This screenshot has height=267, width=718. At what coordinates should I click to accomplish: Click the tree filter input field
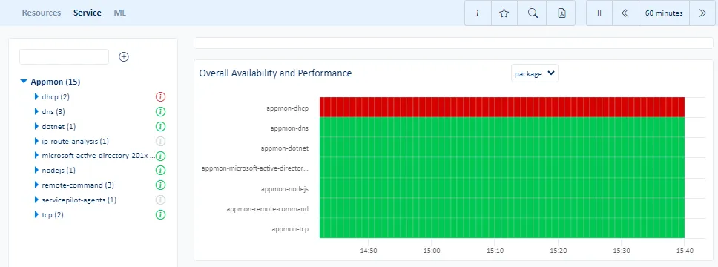point(64,57)
